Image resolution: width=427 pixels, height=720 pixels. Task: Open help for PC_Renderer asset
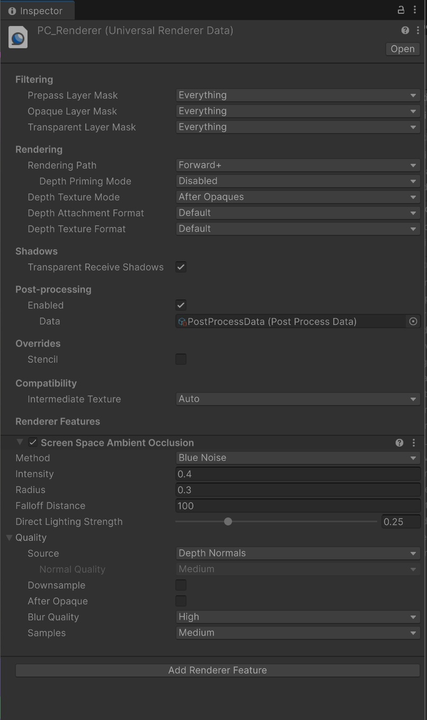(405, 31)
